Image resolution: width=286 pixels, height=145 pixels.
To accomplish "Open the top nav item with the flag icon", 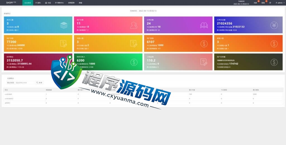I will coord(59,3).
